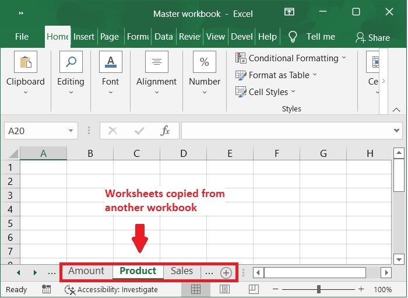
Task: Go to next sheet tab arrow
Action: point(35,273)
